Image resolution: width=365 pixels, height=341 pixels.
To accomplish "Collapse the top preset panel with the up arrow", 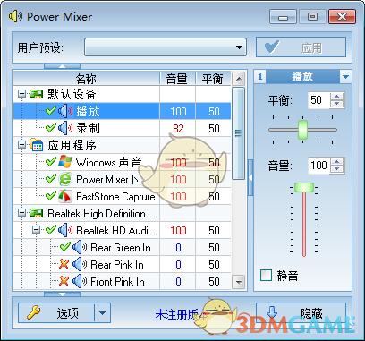I will (62, 66).
